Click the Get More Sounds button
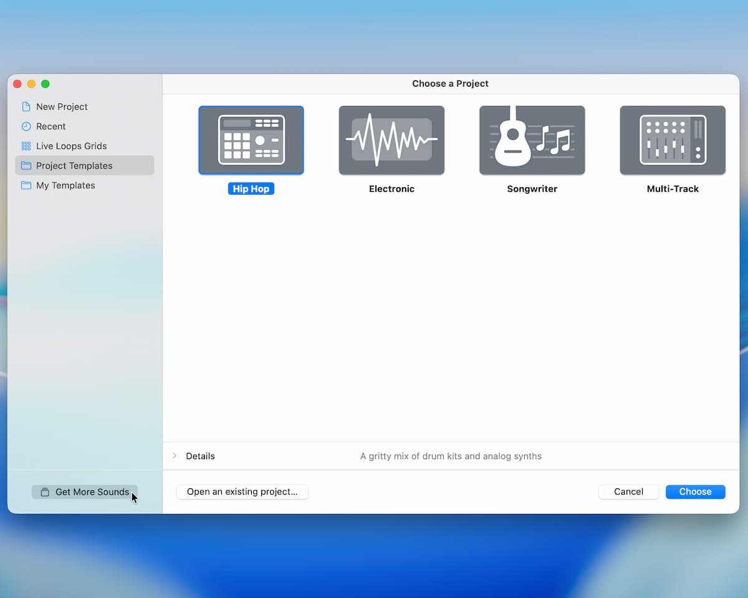Image resolution: width=748 pixels, height=598 pixels. tap(85, 492)
